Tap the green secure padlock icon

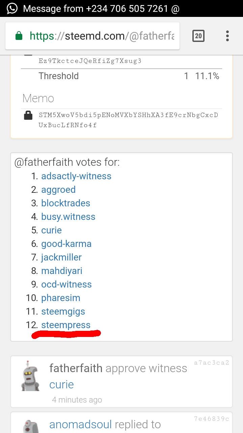click(19, 36)
